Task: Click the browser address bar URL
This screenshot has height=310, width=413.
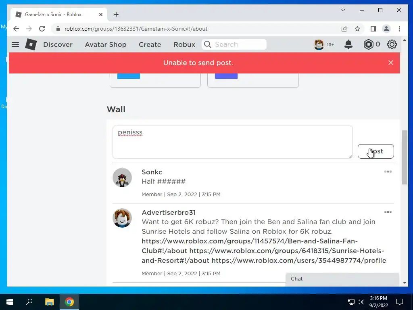Action: pos(136,29)
